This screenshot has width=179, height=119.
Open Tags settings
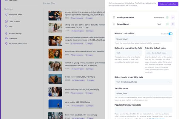click(10, 26)
